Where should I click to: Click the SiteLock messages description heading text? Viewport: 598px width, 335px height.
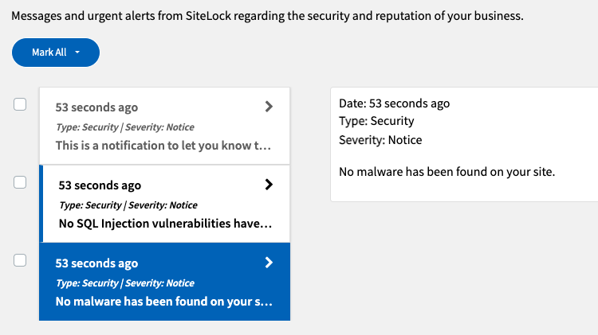[267, 16]
